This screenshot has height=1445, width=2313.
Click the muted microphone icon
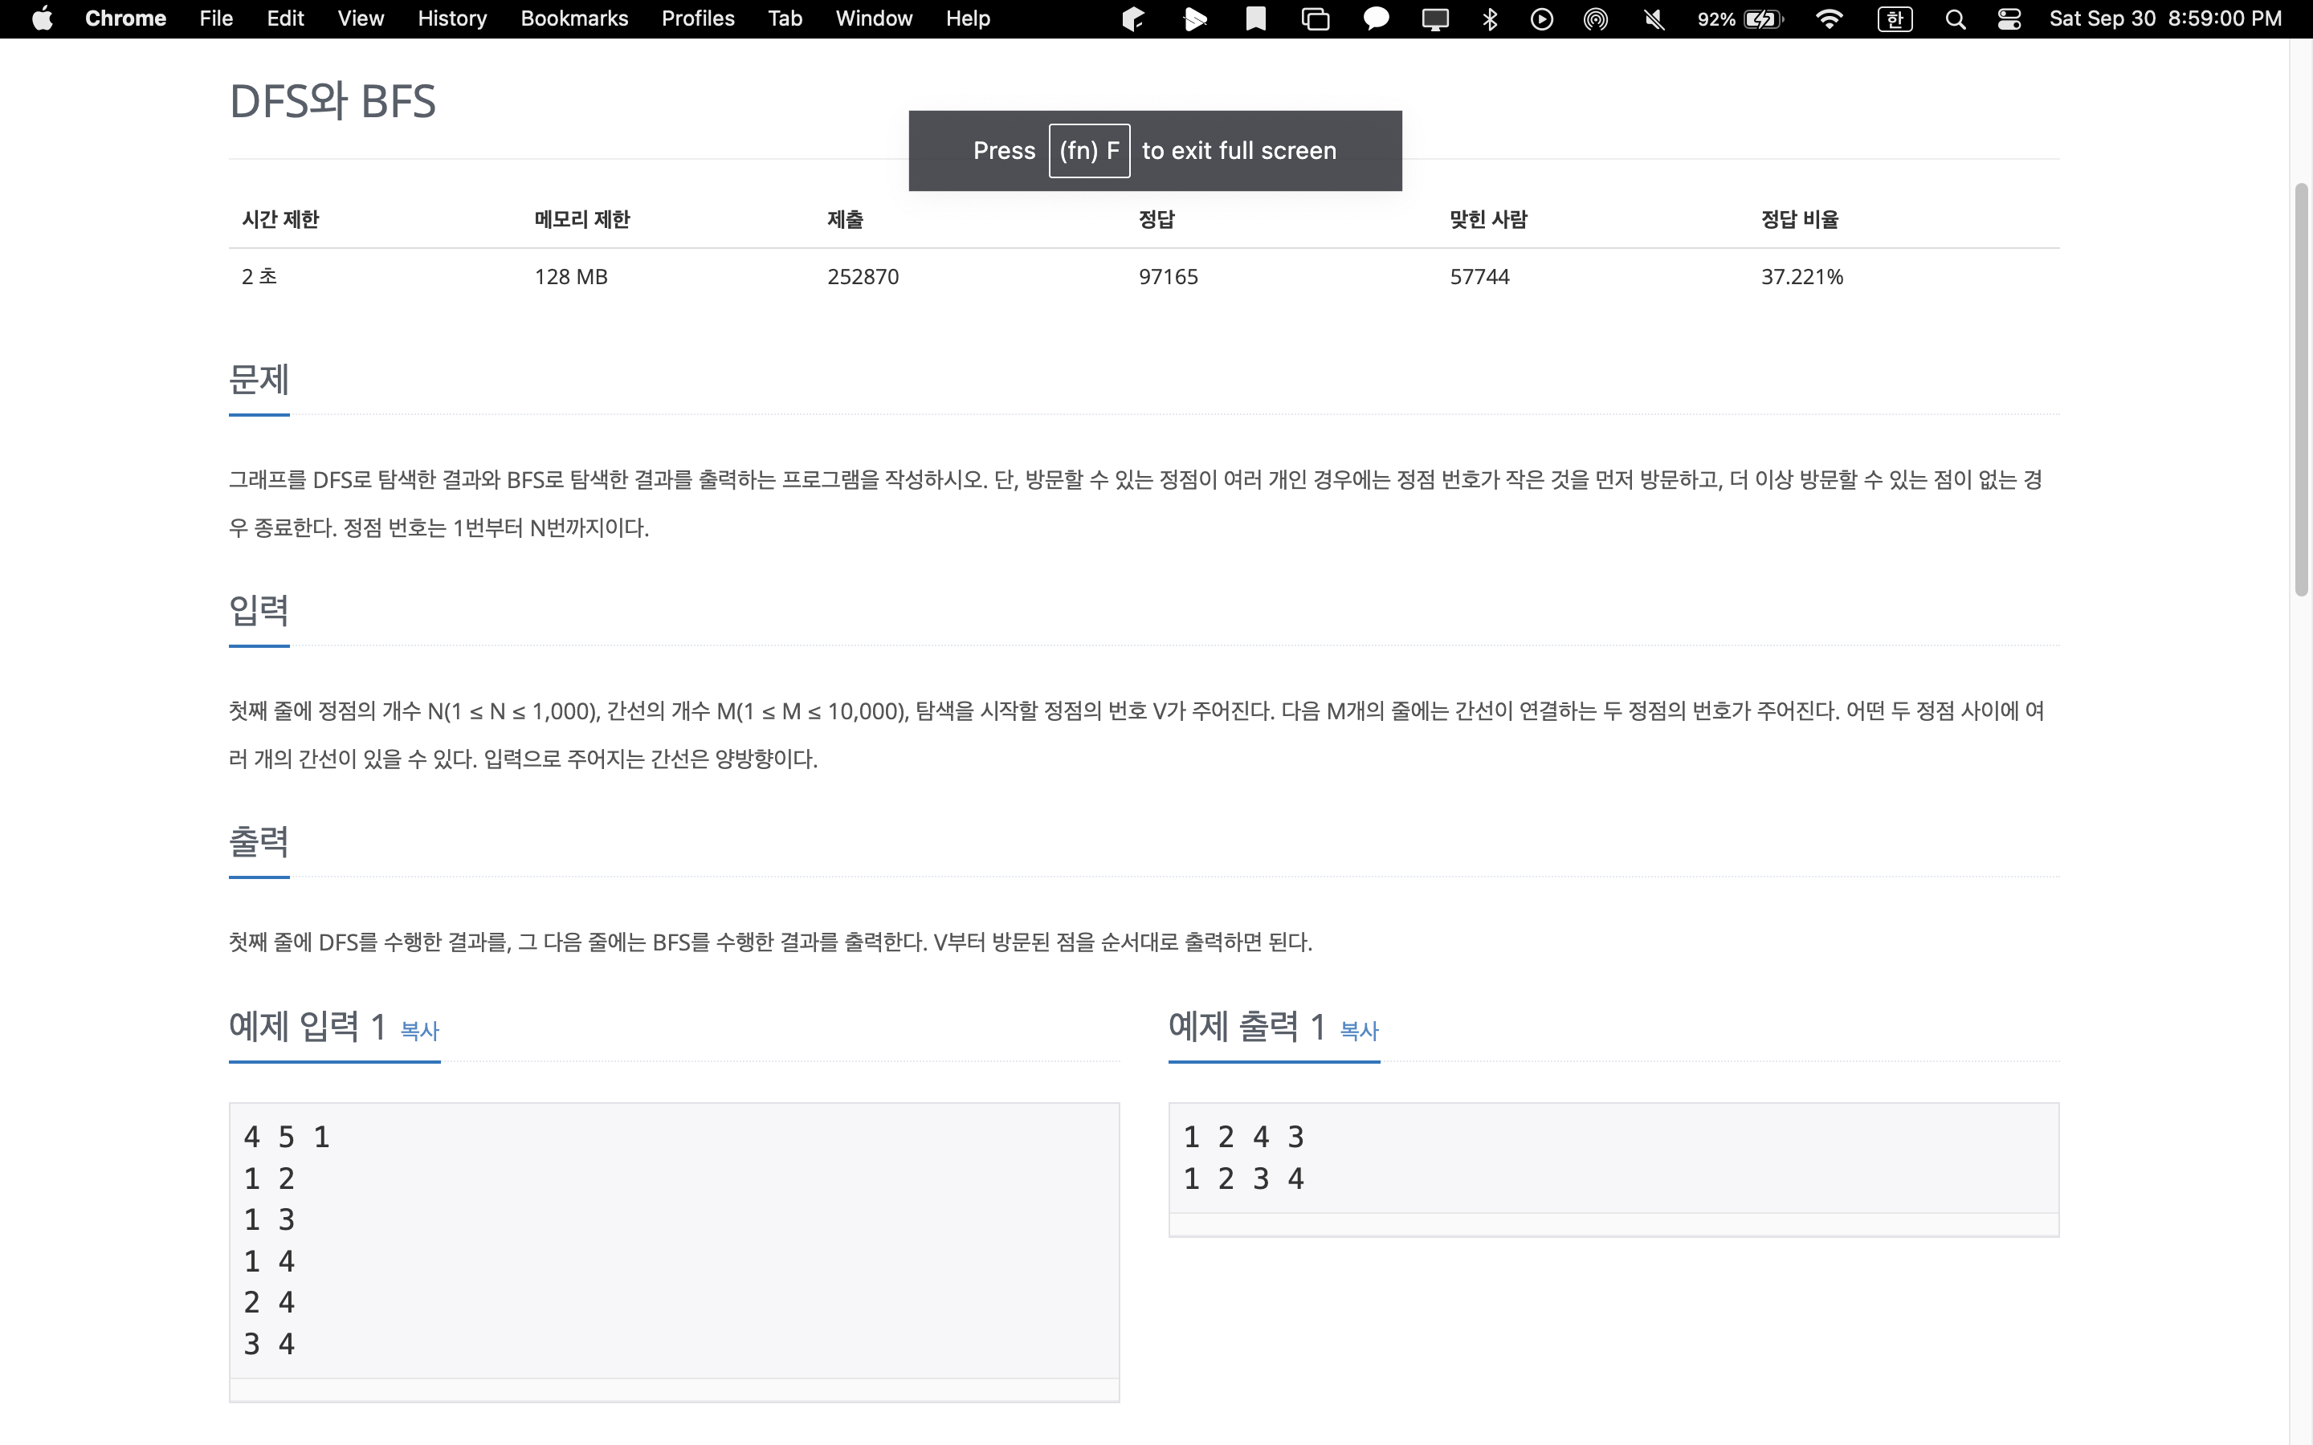coord(1654,19)
